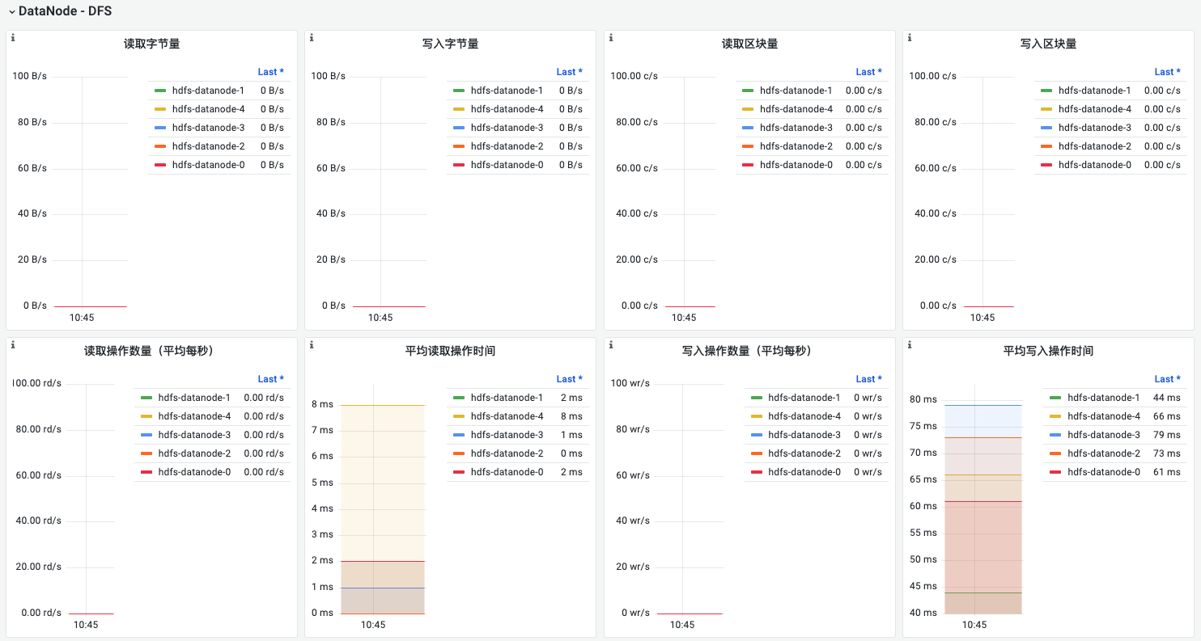Sort 写入操作数量 legend by Last *
This screenshot has height=641, width=1201.
click(868, 379)
